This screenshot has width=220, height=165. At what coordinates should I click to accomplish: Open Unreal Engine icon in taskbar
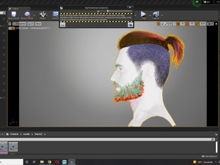pos(72,162)
